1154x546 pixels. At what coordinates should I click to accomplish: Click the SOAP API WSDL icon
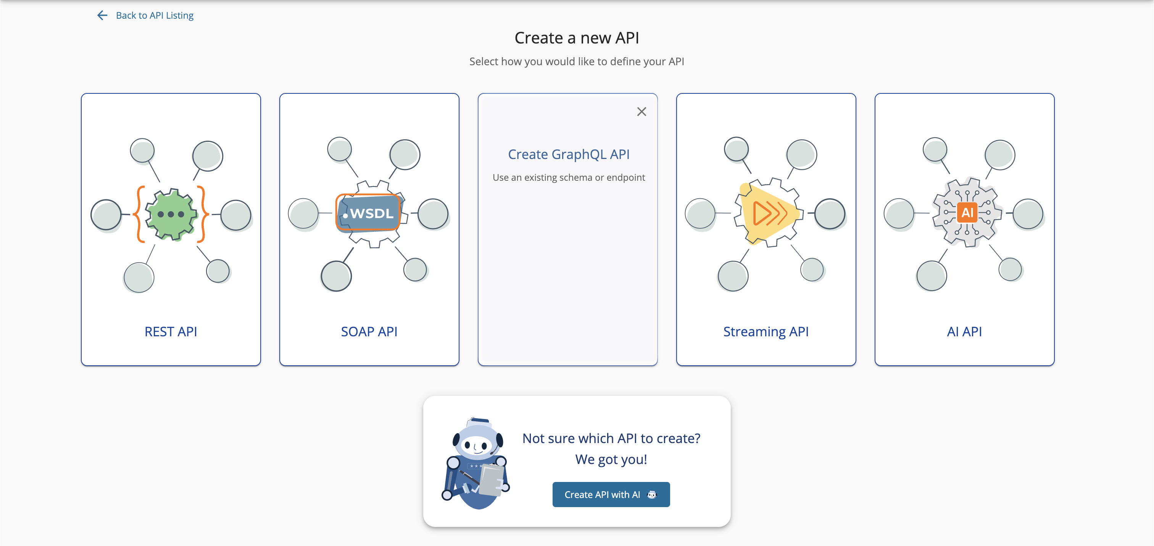click(369, 214)
